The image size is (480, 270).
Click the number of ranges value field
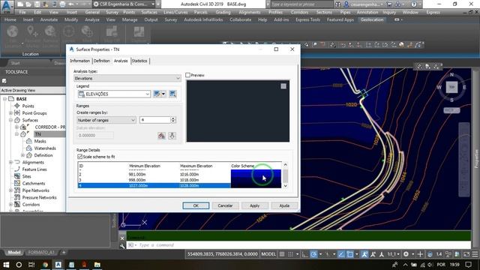pyautogui.click(x=155, y=120)
